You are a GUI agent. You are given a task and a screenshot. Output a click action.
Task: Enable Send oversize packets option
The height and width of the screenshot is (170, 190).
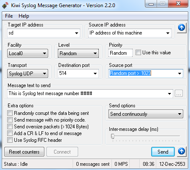tap(10, 127)
